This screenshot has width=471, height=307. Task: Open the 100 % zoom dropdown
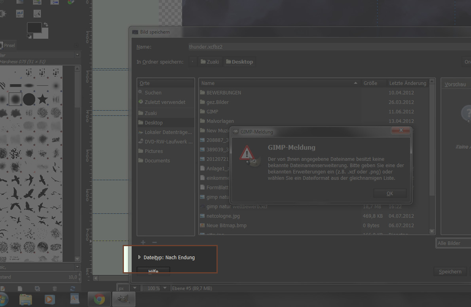tap(165, 288)
